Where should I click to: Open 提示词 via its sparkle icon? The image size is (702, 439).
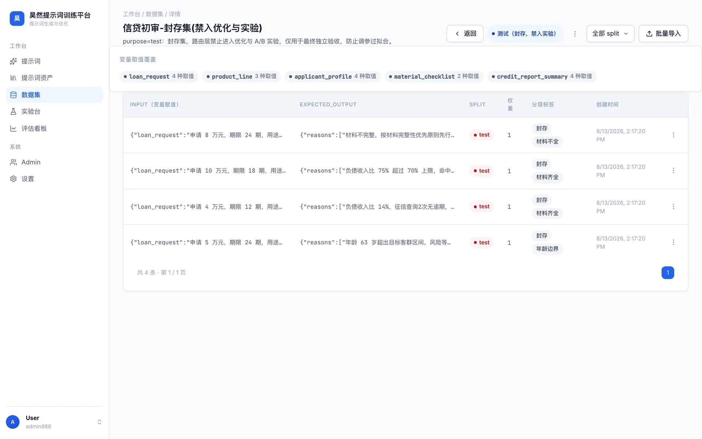pos(14,61)
